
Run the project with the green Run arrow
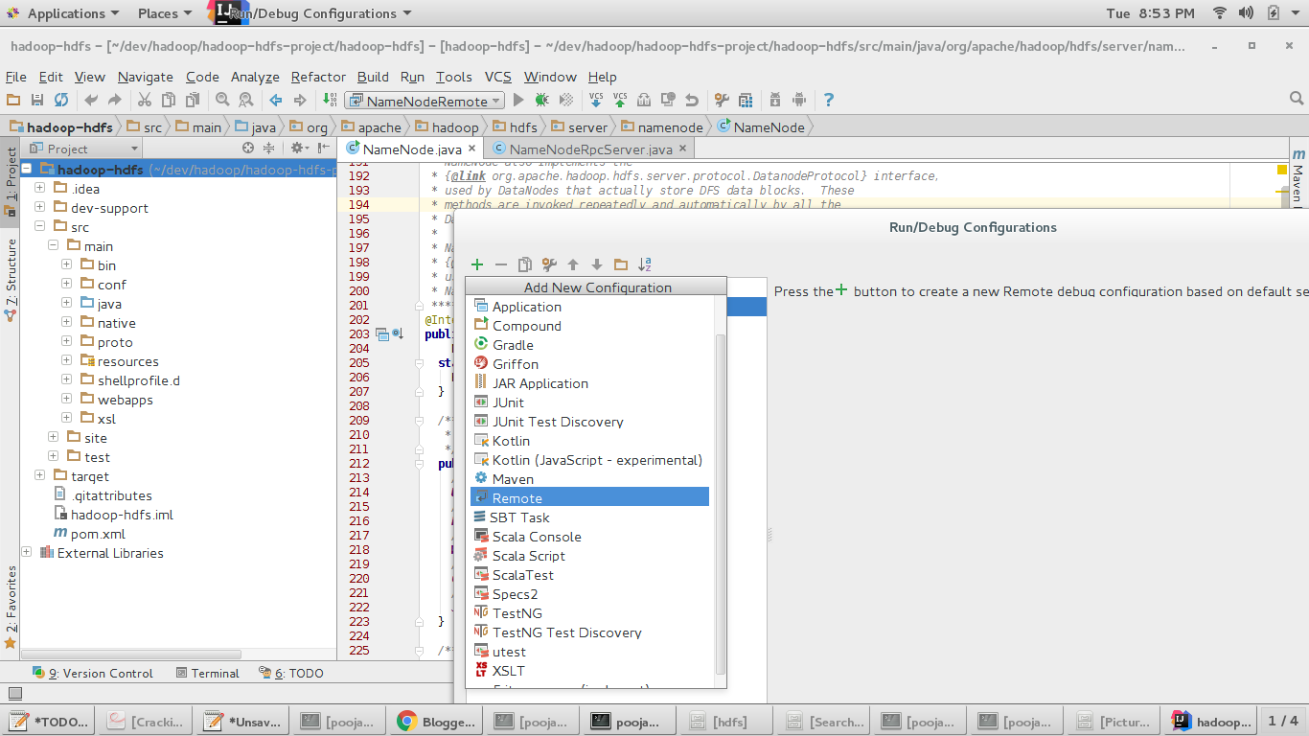click(x=517, y=100)
